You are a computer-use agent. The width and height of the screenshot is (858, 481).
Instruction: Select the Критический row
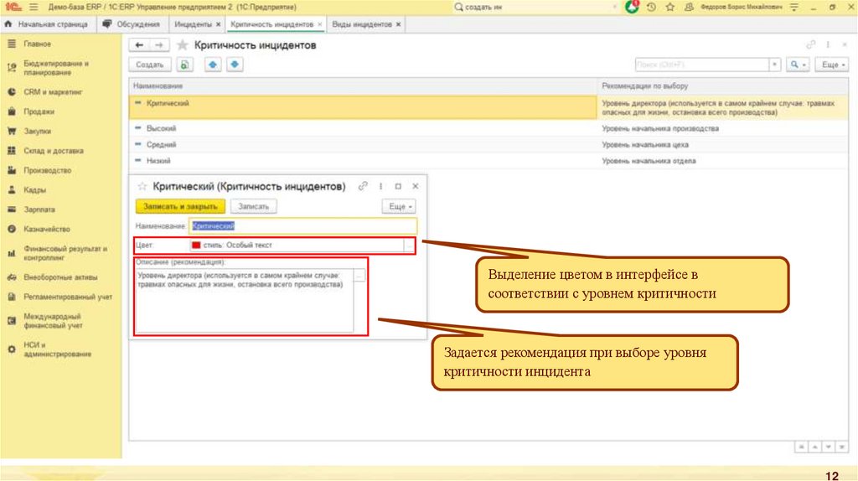[x=363, y=107]
